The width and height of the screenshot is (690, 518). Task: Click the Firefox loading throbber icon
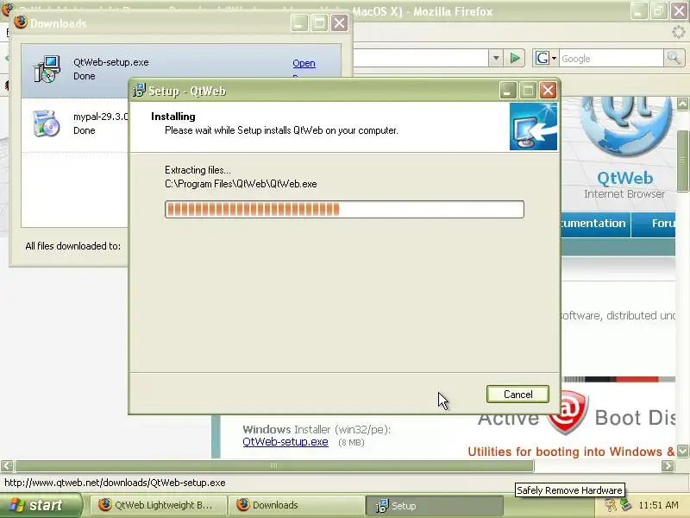(x=678, y=32)
